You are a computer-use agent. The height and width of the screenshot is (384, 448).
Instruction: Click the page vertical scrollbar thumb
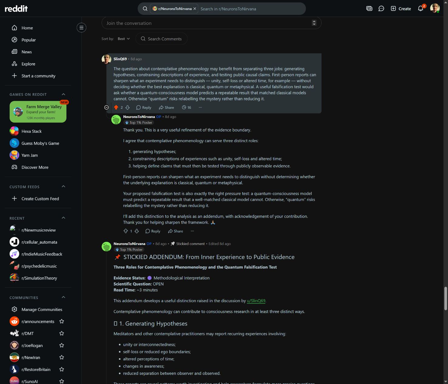tap(446, 298)
